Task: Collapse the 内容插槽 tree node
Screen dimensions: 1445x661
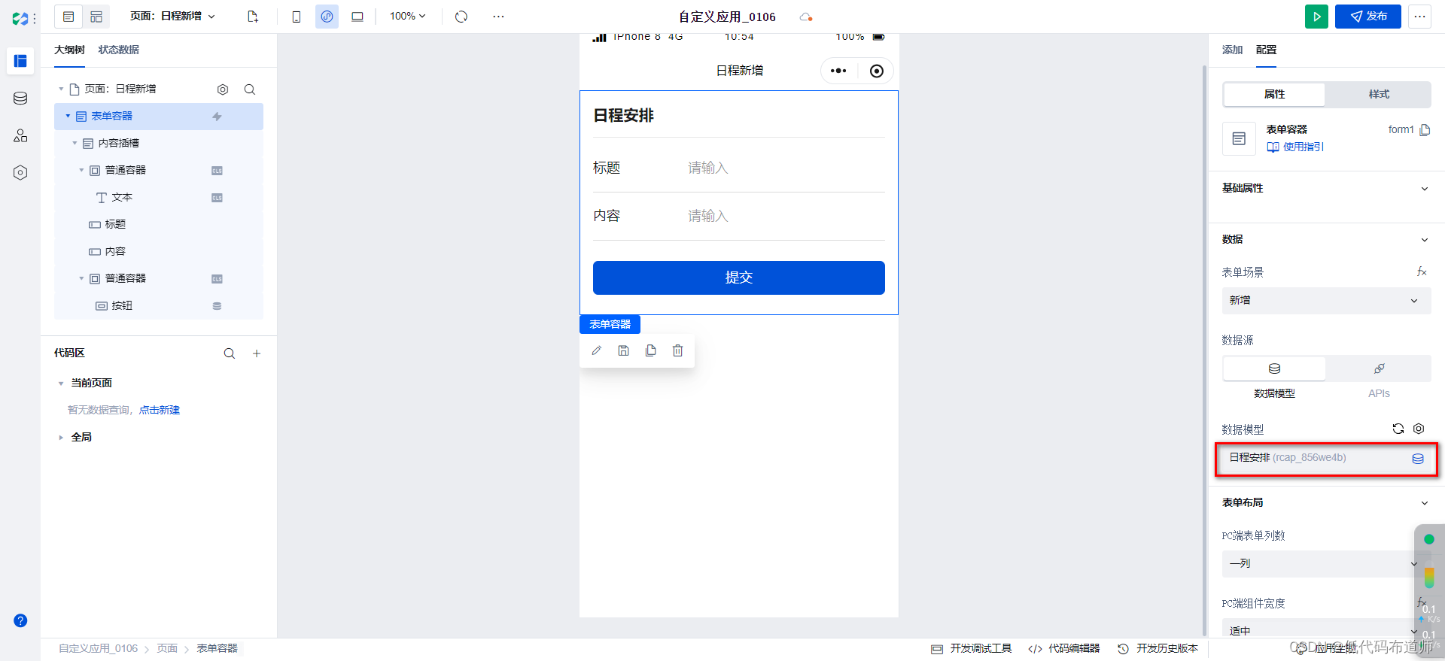Action: [x=75, y=143]
